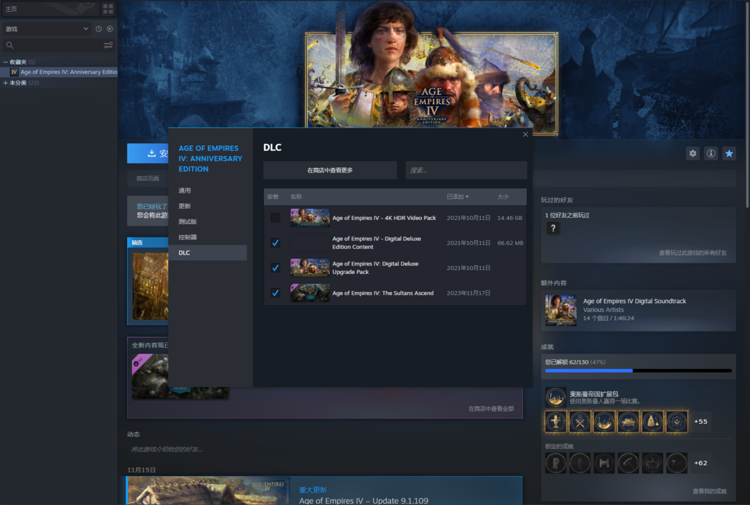Open the Digital Soundtrack album thumbnail
The width and height of the screenshot is (750, 505).
(x=560, y=311)
